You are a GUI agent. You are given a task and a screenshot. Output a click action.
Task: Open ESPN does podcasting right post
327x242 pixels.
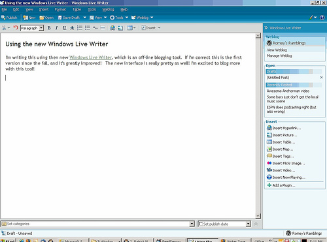coord(292,110)
